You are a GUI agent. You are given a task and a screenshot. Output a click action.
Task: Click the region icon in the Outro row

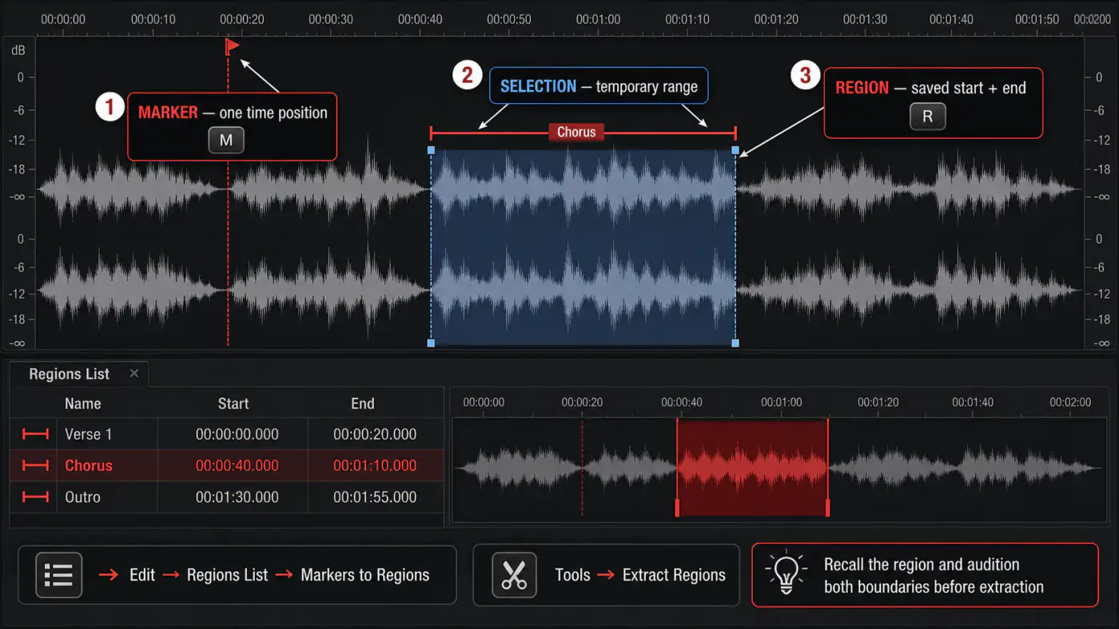click(35, 496)
